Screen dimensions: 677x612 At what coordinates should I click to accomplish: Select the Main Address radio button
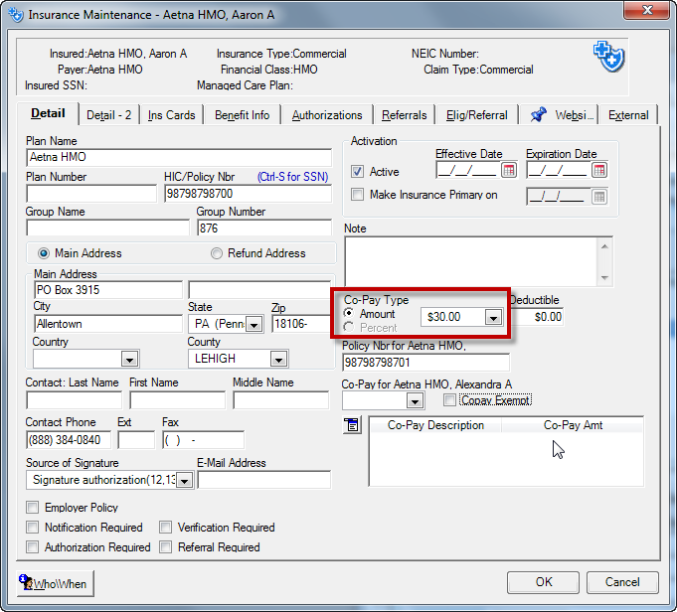point(44,253)
